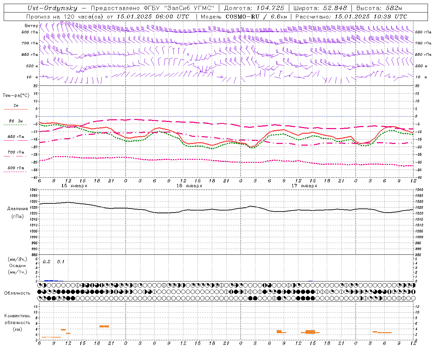The image size is (433, 346).
Task: Click the Ветер wind panel label
Action: 31,26
